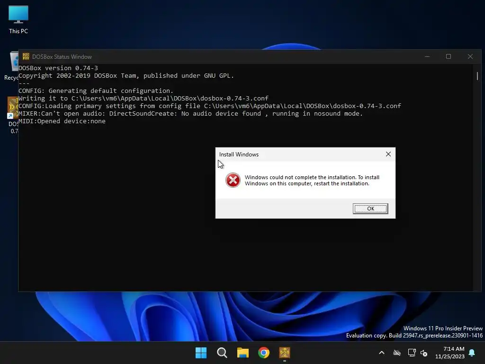Open the notification bell icon

472,353
